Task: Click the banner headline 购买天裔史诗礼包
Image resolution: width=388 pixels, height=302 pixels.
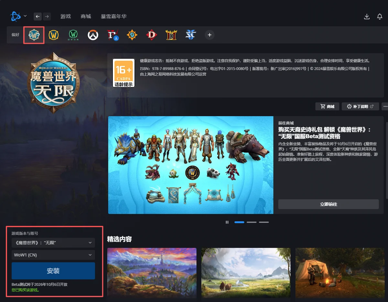Action: point(324,133)
